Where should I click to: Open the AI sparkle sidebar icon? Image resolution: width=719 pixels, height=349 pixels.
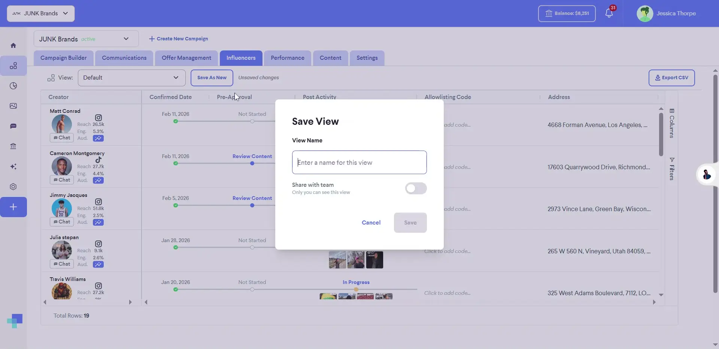click(13, 167)
